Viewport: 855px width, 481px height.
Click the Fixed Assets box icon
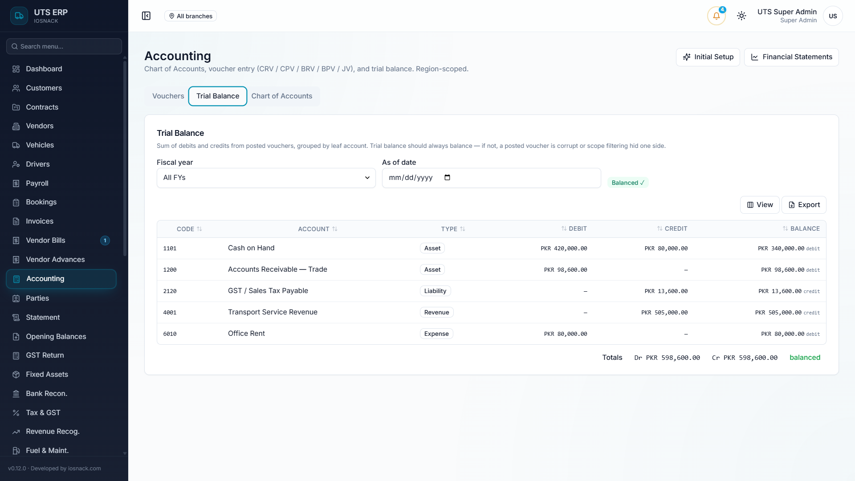pos(16,375)
